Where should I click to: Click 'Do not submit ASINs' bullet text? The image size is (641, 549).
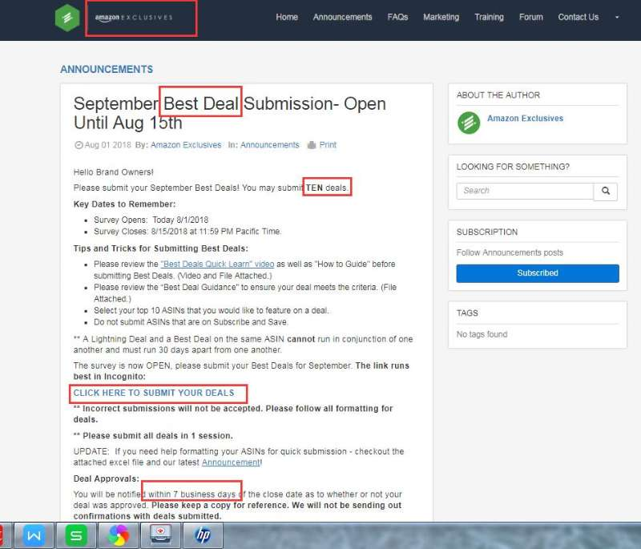pyautogui.click(x=191, y=322)
